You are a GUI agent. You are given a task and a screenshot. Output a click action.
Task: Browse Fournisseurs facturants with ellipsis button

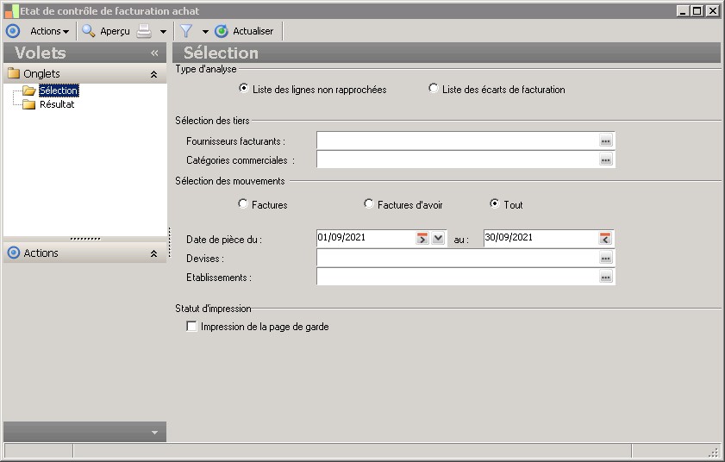(605, 140)
